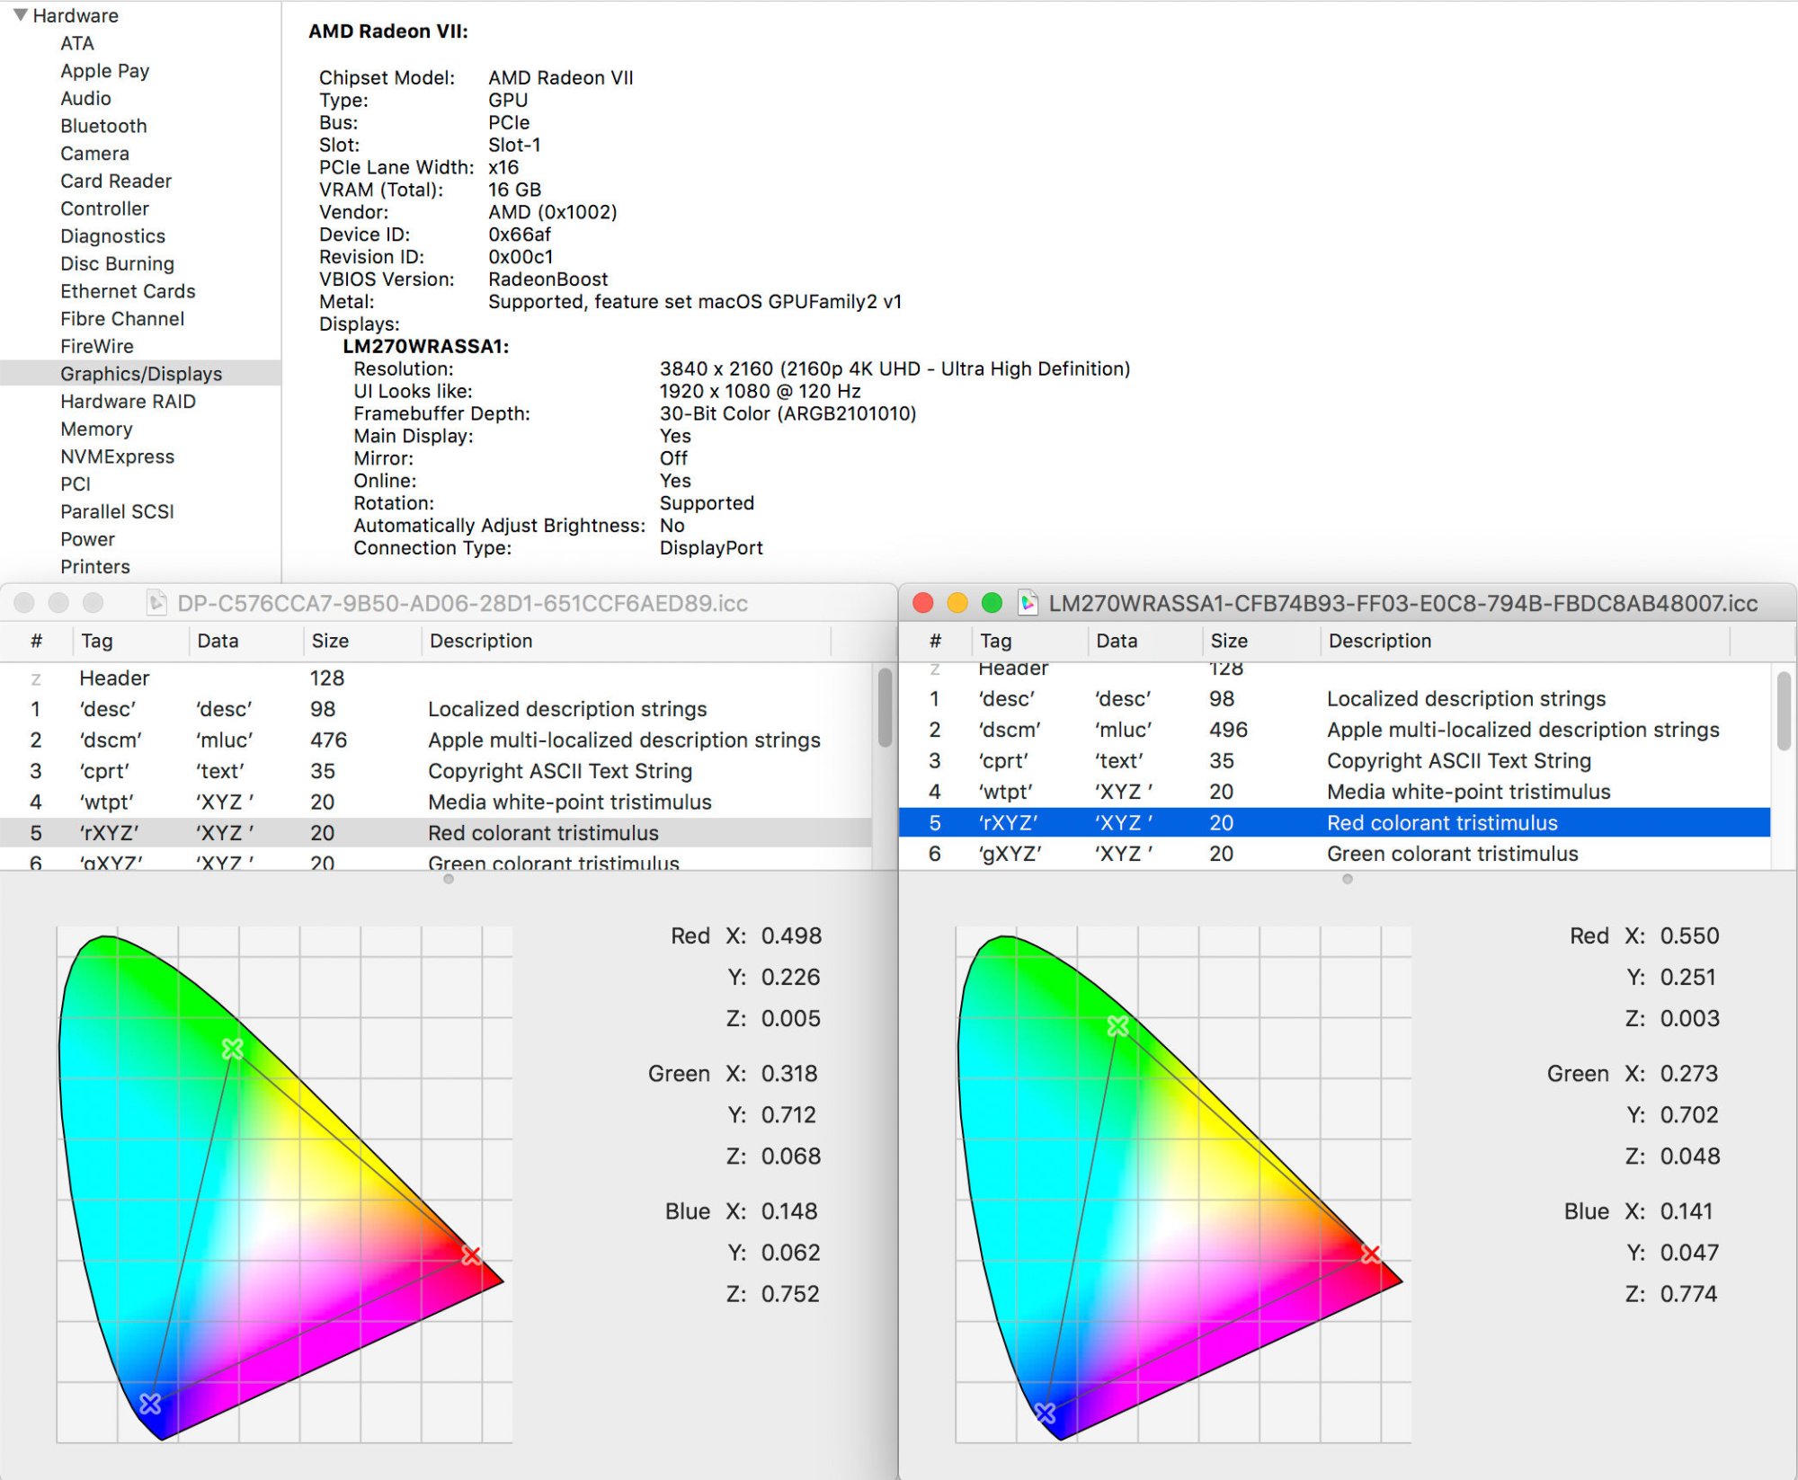The width and height of the screenshot is (1798, 1480).
Task: Select the green colorant marker on the left diagram
Action: click(235, 1046)
